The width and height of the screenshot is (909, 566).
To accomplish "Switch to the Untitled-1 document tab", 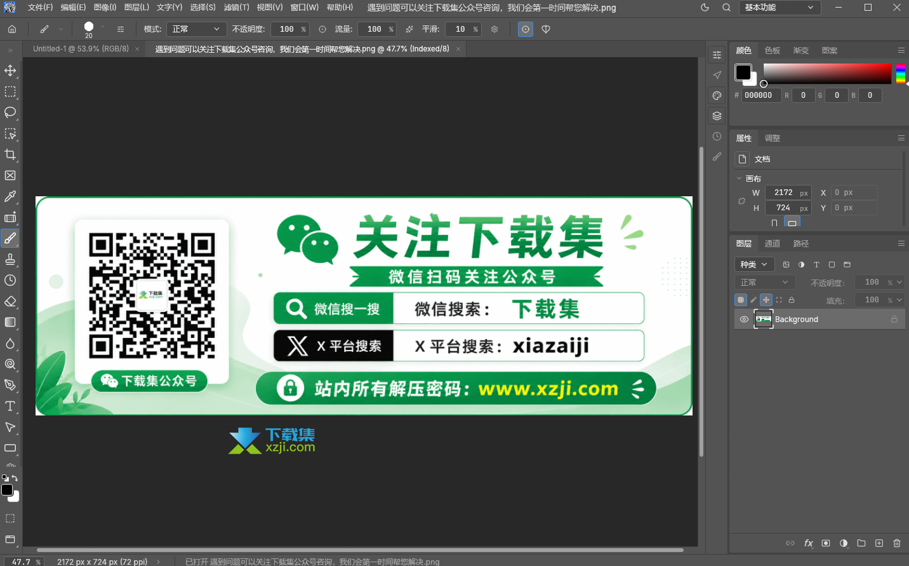I will [81, 49].
